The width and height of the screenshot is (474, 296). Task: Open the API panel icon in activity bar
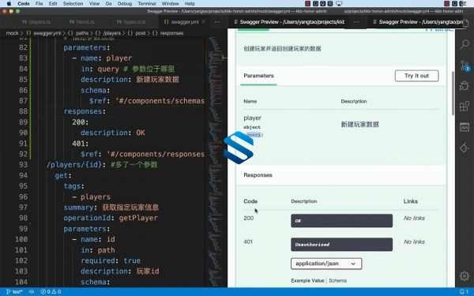coord(465,127)
